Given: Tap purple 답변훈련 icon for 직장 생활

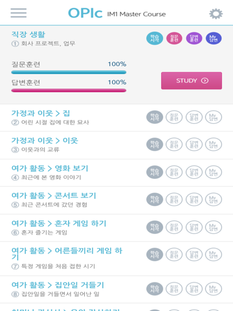Looking at the screenshot, I should [x=194, y=38].
